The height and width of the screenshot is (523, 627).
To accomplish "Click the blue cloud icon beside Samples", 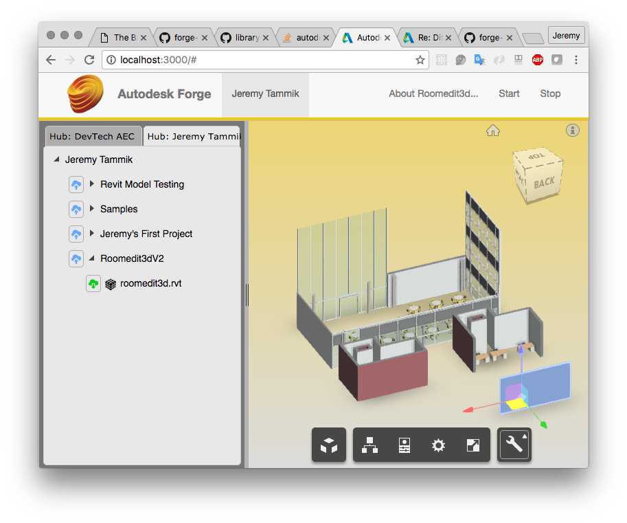I will click(76, 209).
